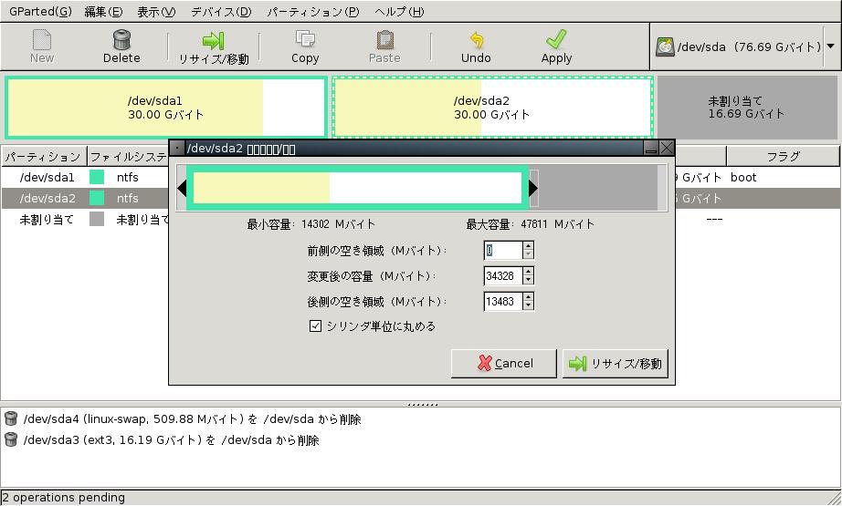Open the GParted menu
Viewport: 842px width, 506px height.
point(40,12)
